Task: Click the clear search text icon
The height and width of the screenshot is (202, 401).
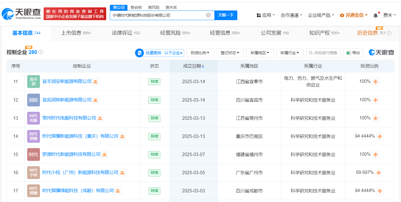Action: pyautogui.click(x=208, y=15)
